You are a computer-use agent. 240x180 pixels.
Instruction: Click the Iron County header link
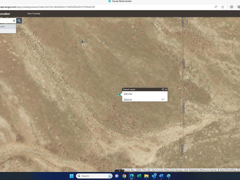[x=34, y=13]
